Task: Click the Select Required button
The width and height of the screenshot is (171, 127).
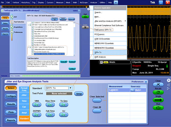Action: coord(63,19)
